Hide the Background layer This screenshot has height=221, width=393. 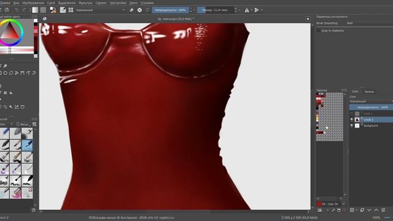coord(352,125)
